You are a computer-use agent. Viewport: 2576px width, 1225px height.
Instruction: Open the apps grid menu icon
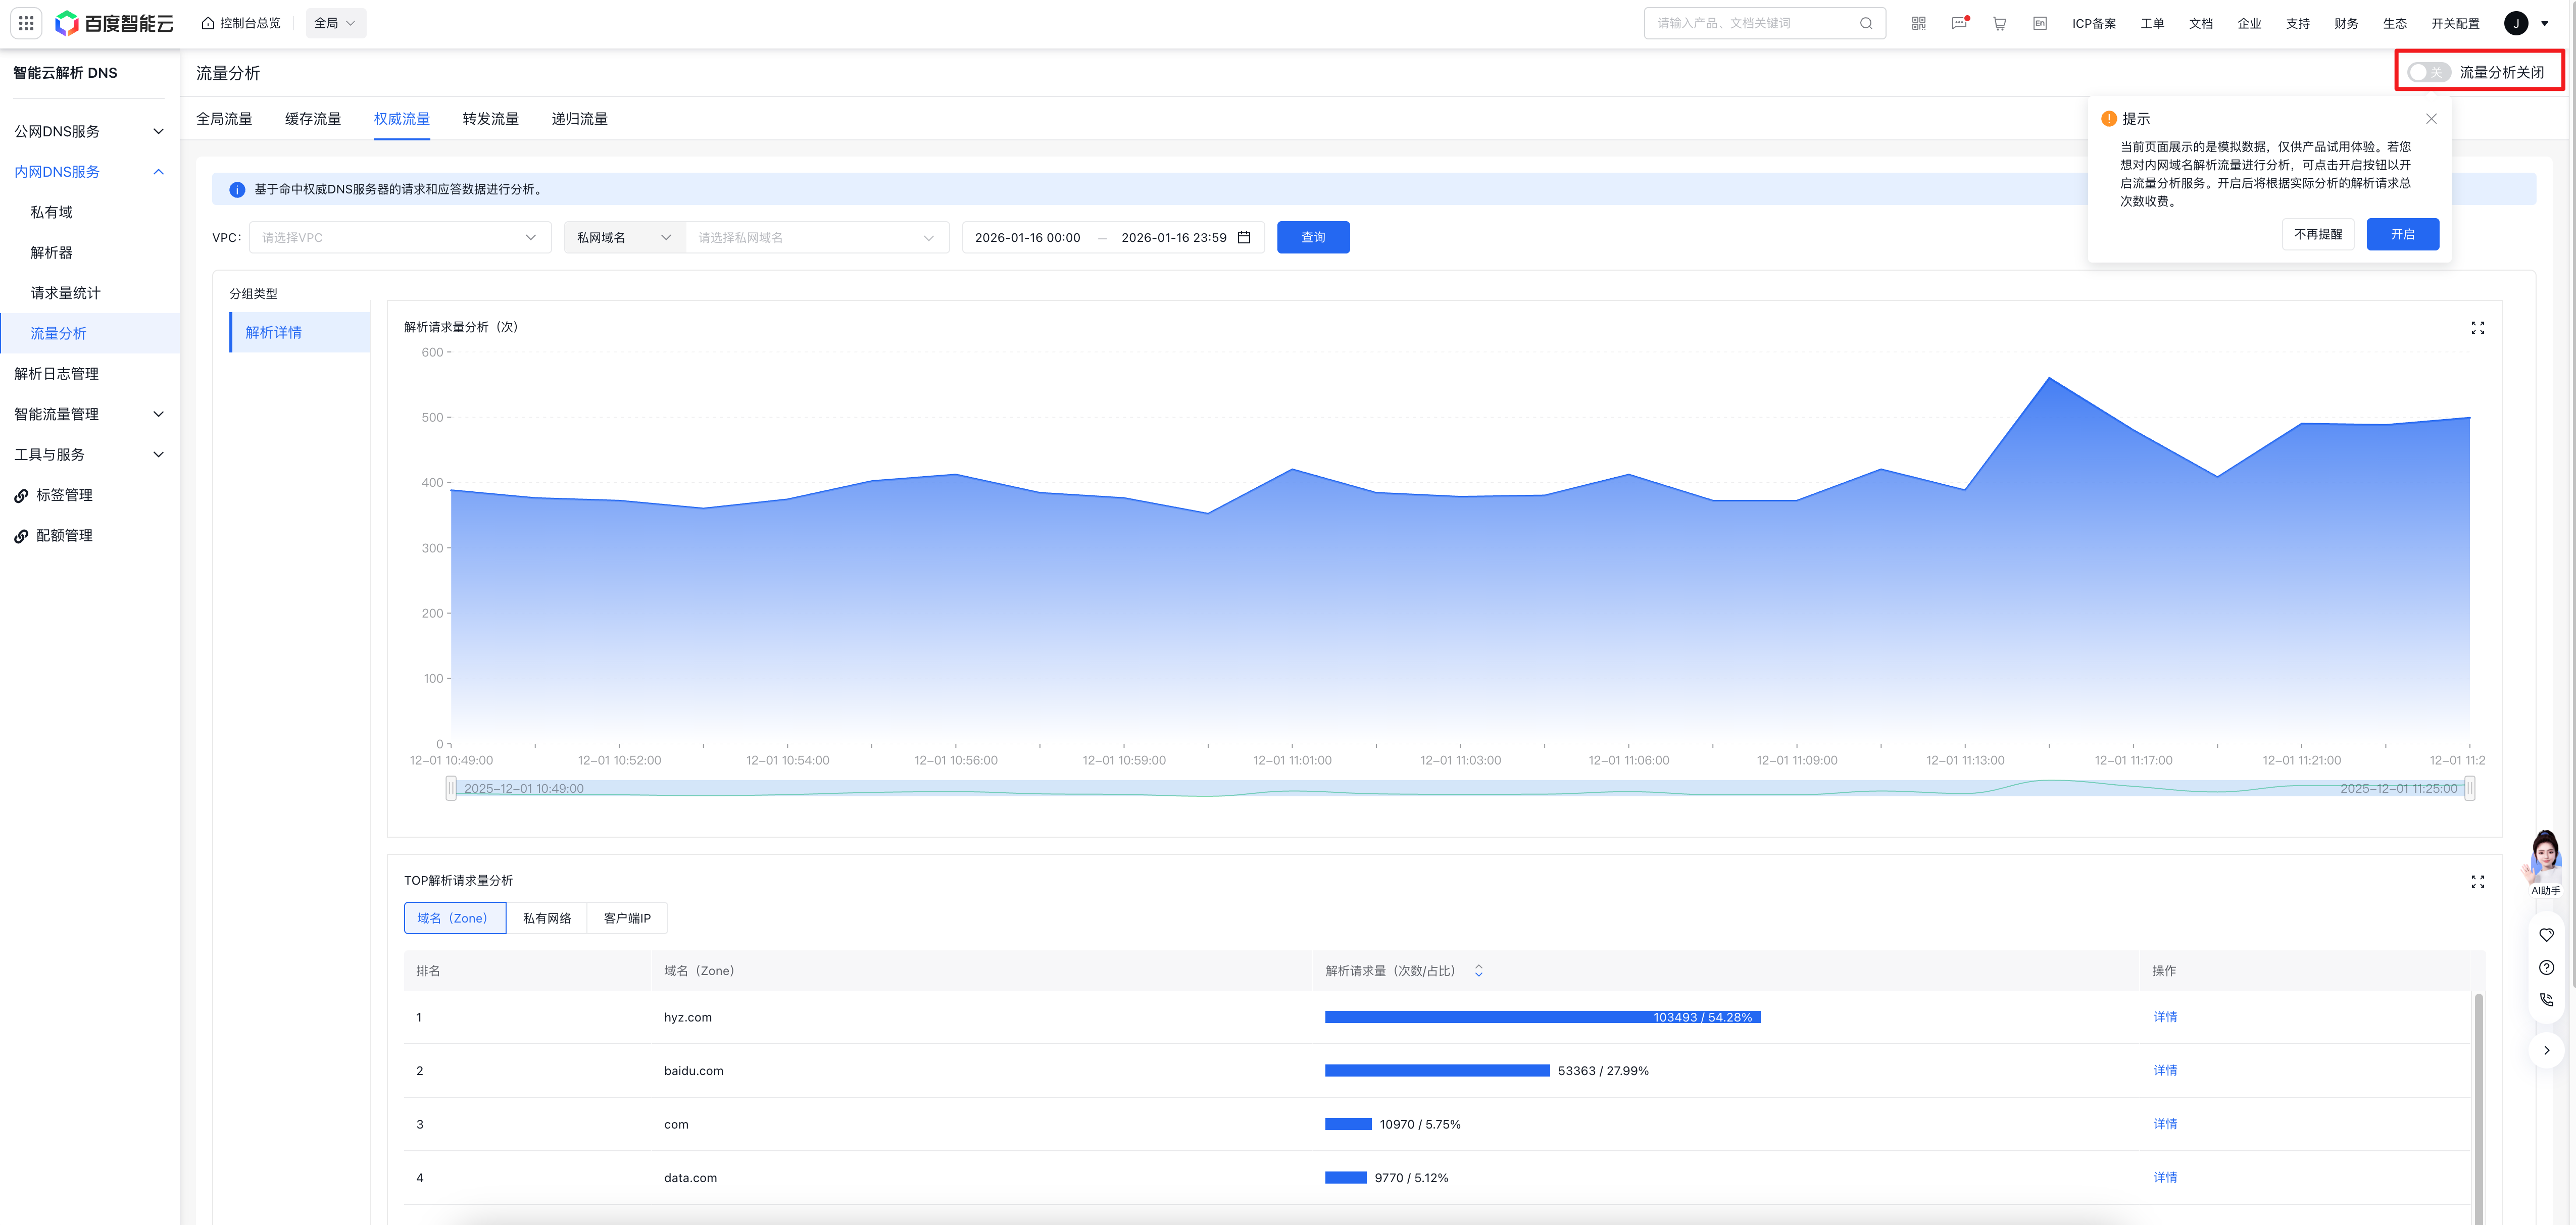click(x=26, y=23)
